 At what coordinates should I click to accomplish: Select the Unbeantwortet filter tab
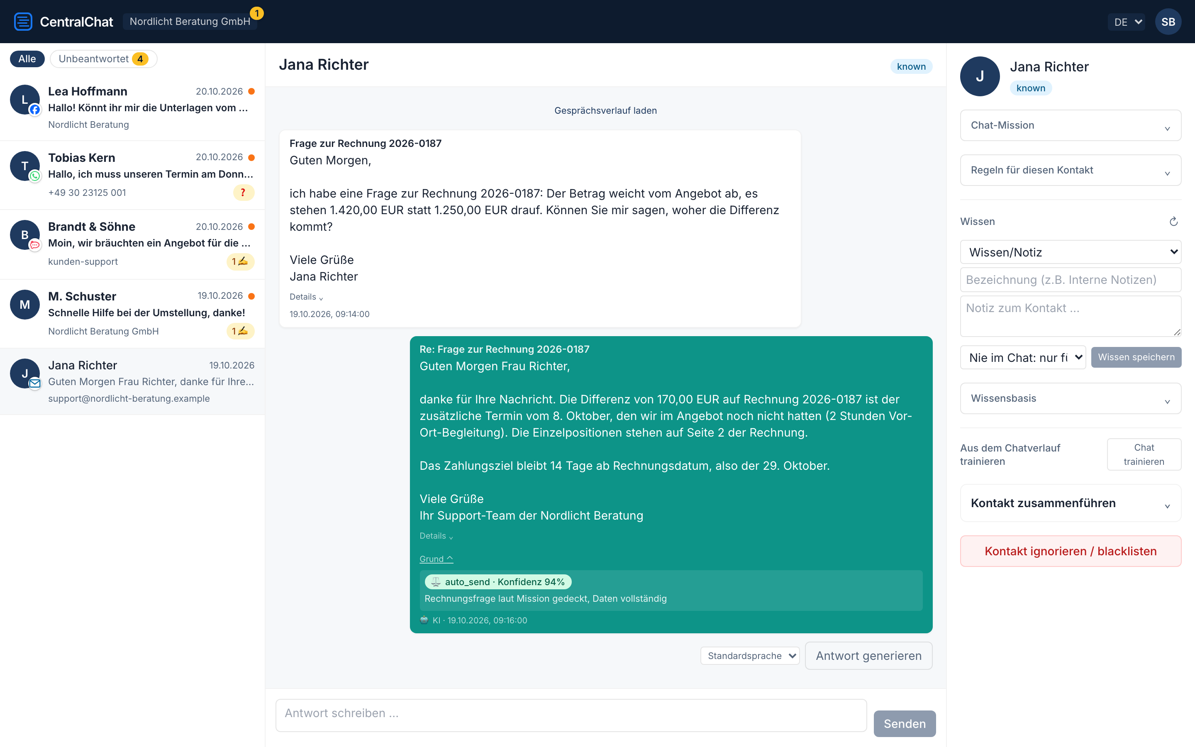[x=103, y=59]
